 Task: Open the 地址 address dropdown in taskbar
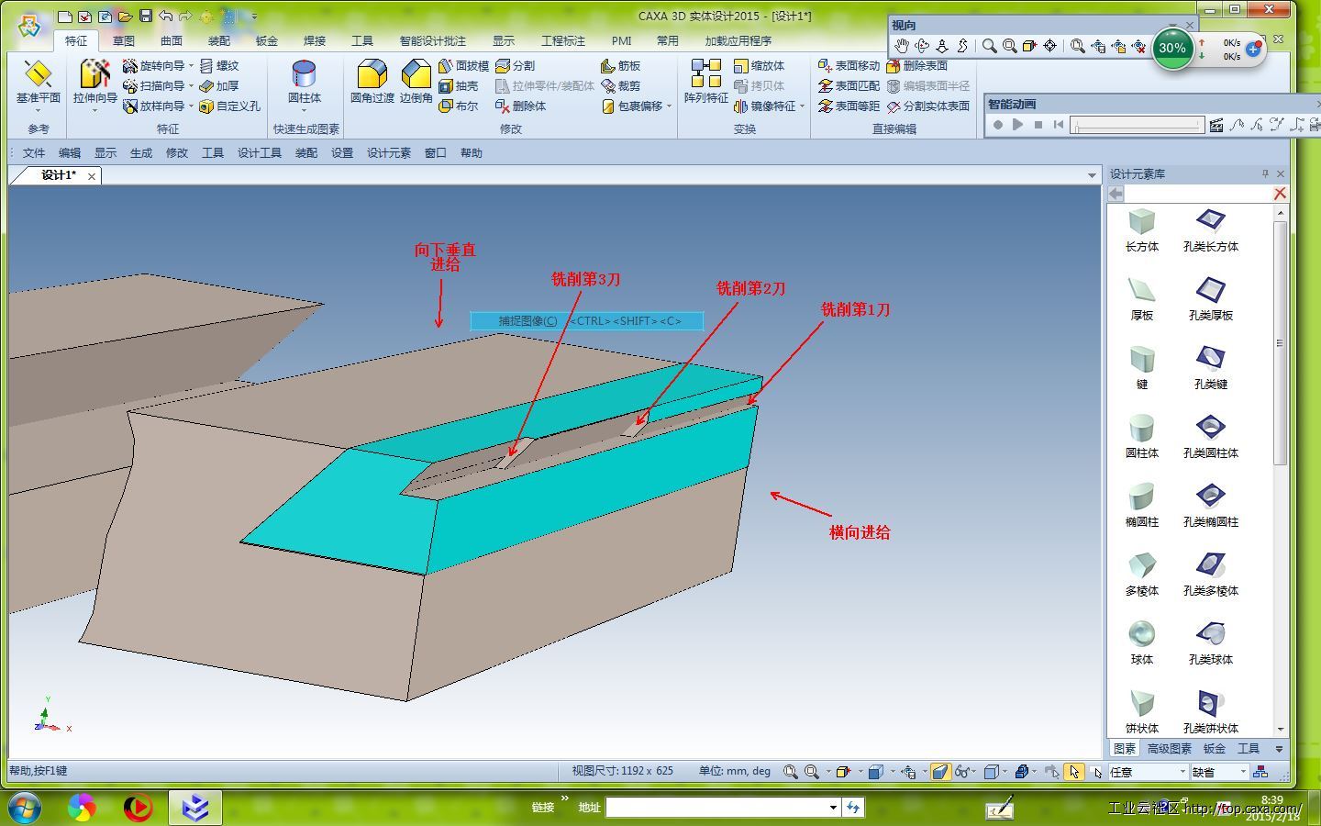point(833,808)
